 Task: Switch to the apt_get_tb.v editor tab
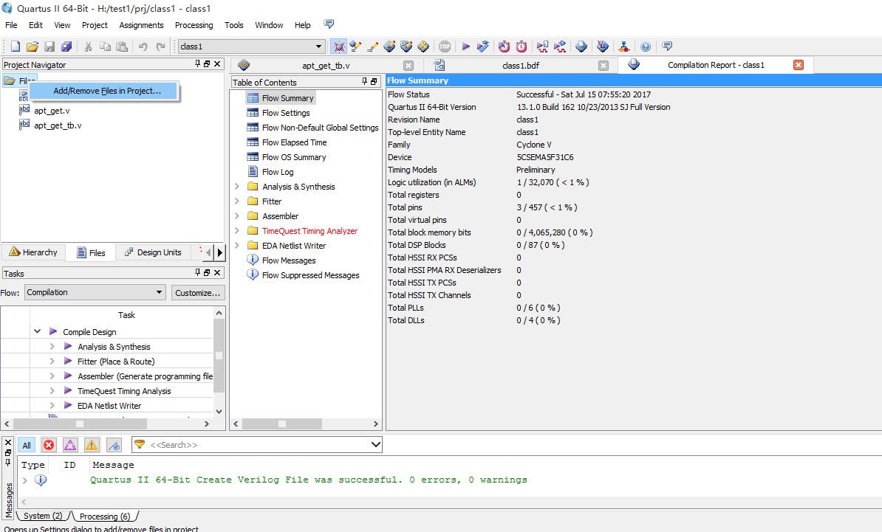point(326,66)
